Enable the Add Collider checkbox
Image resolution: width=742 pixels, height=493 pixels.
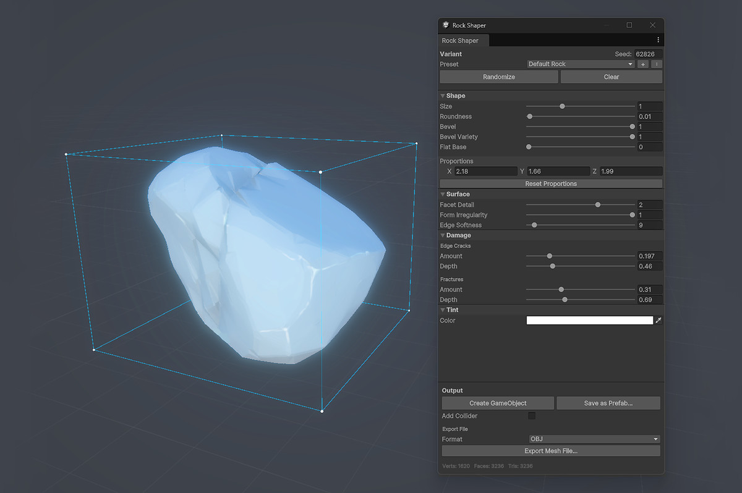(532, 416)
